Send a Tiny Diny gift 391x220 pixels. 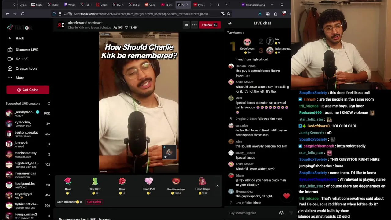[x=95, y=186]
